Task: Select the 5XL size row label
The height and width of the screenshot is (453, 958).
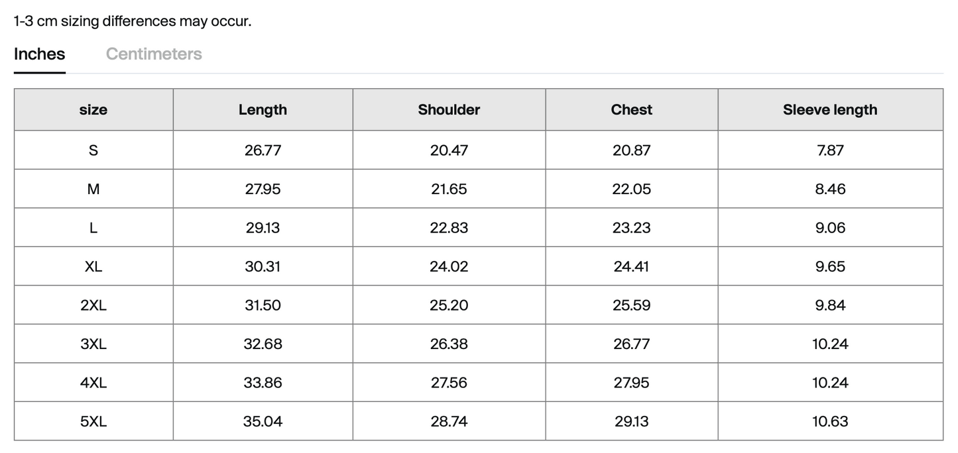Action: (x=93, y=421)
